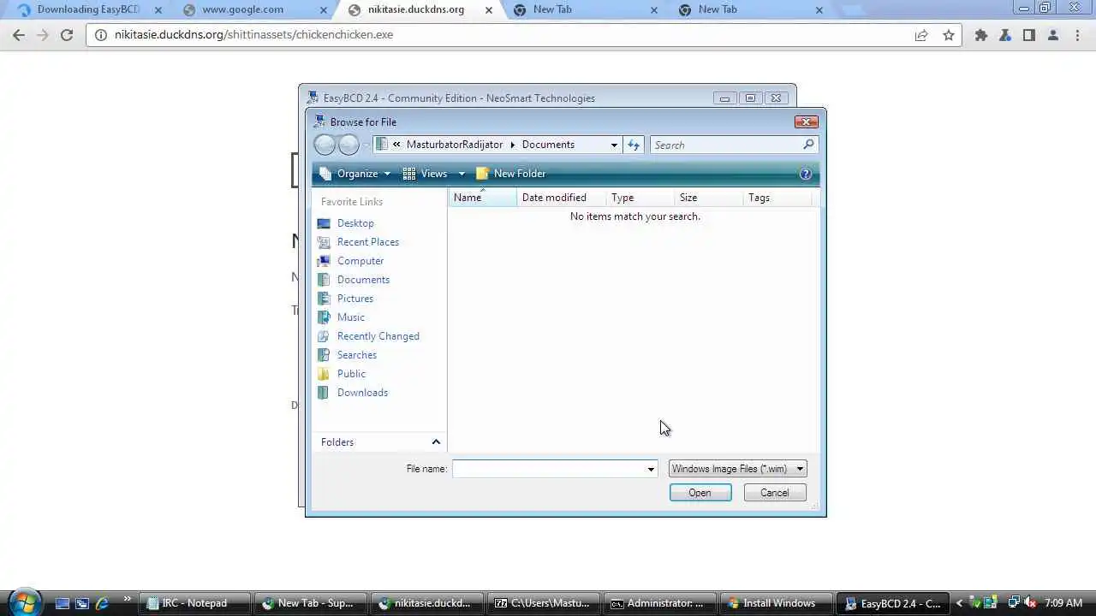Click the Documents breadcrumb in the address bar
Screen dimensions: 1096x616
tap(548, 145)
